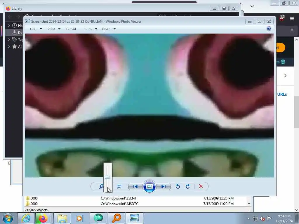Open the Windows Start button
This screenshot has height=224, width=299.
click(8, 218)
